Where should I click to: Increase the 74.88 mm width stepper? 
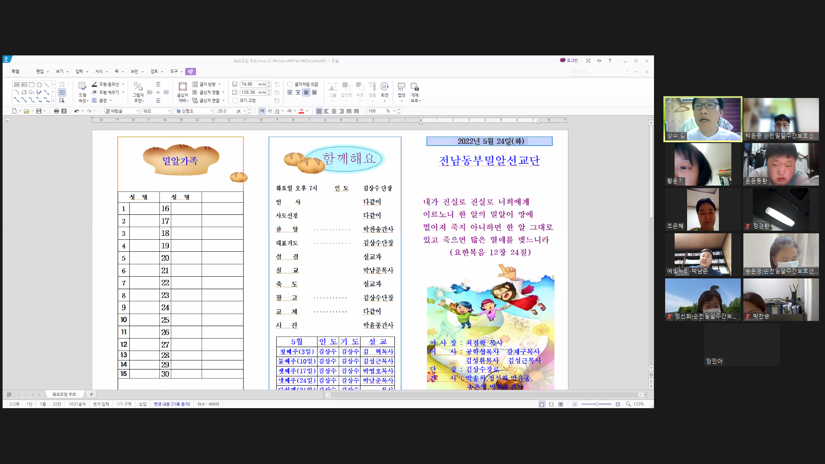click(x=269, y=83)
